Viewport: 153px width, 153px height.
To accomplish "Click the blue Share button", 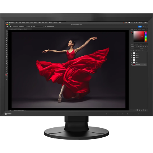I will (x=140, y=26).
